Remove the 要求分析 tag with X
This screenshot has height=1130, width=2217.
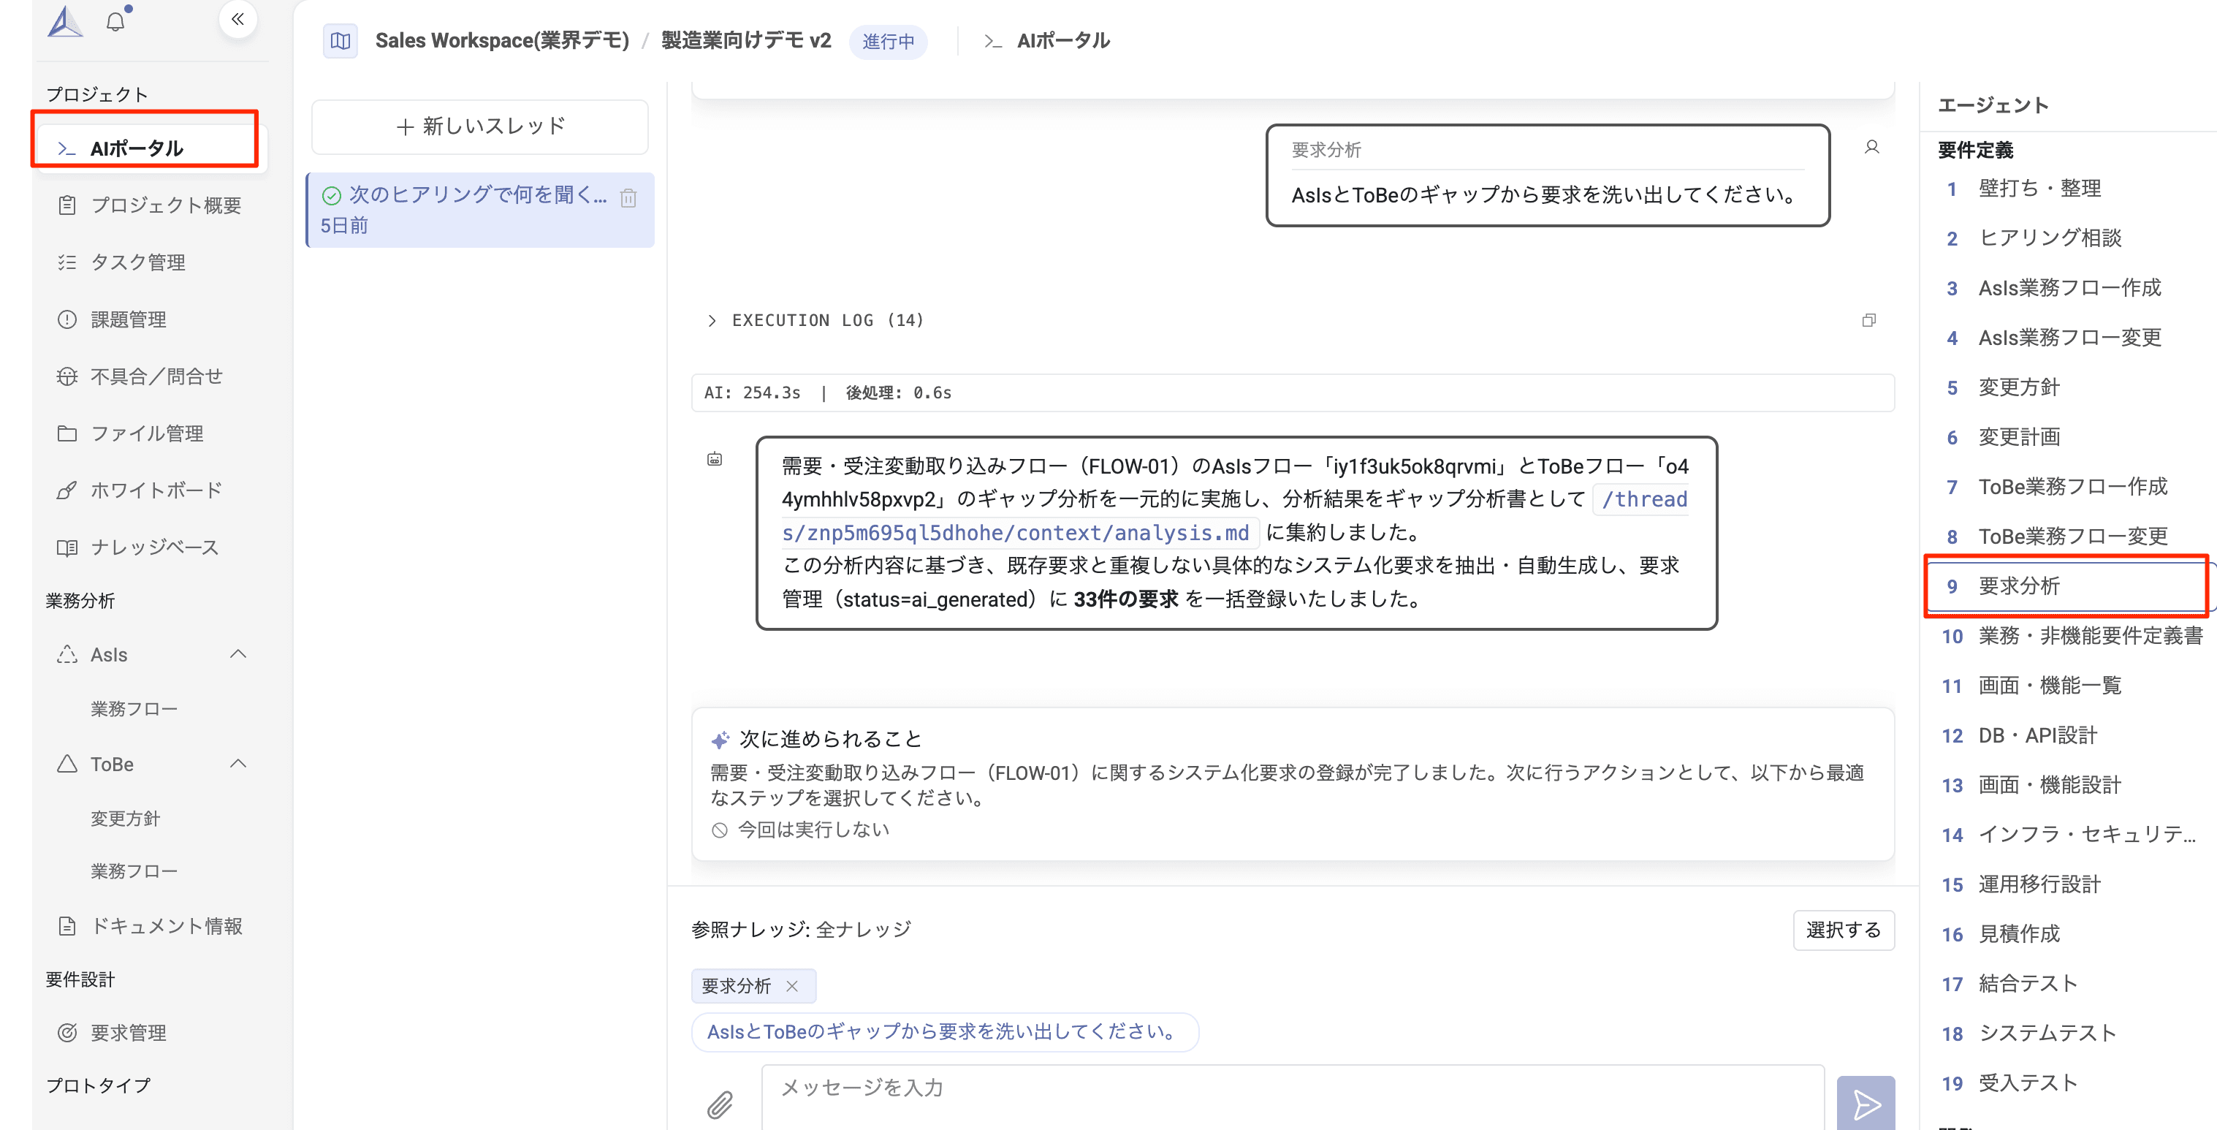click(x=792, y=986)
